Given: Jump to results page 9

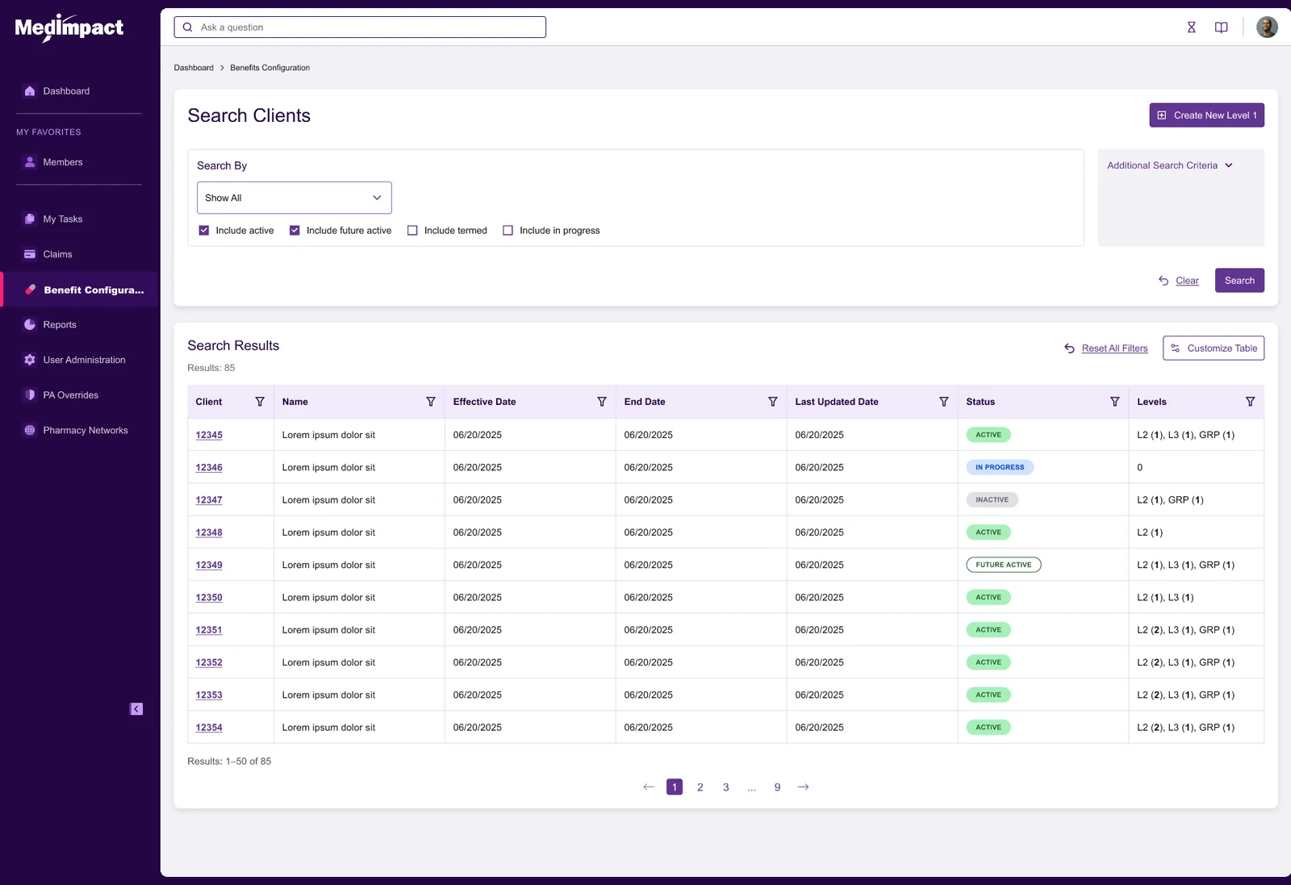Looking at the screenshot, I should pyautogui.click(x=778, y=787).
